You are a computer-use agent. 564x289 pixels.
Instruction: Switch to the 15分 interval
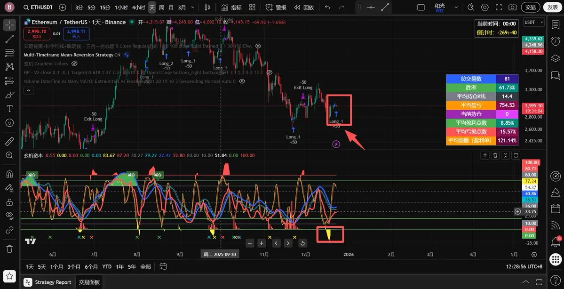point(105,7)
